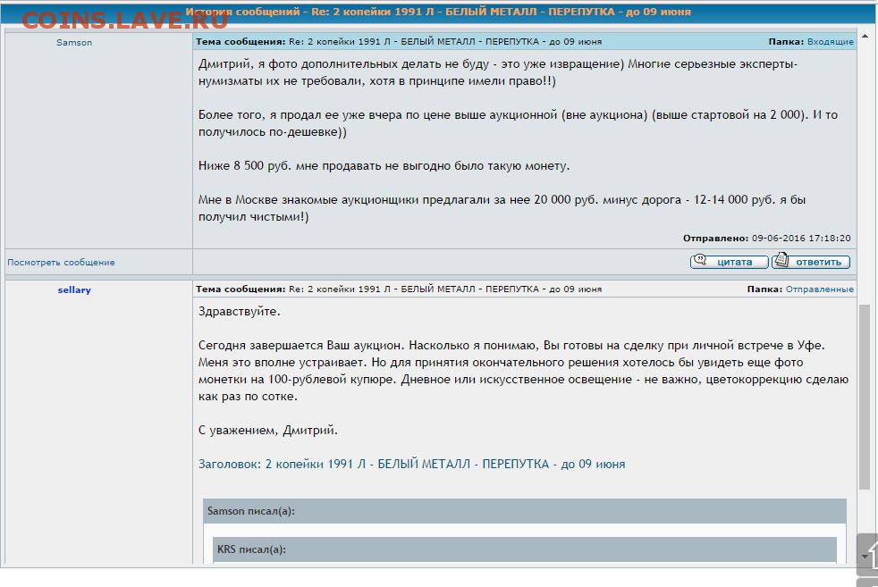Click the 'Samson писал(а):' quote header

pos(525,511)
